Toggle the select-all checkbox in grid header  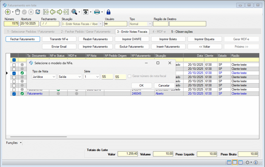coord(14,60)
